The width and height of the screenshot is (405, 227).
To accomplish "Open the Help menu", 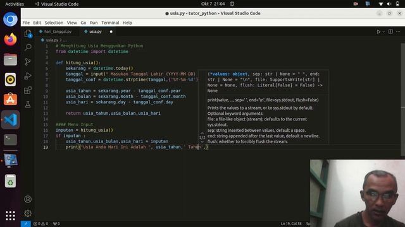I will (x=127, y=23).
